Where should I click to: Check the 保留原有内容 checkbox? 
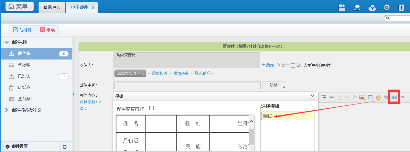[151, 108]
